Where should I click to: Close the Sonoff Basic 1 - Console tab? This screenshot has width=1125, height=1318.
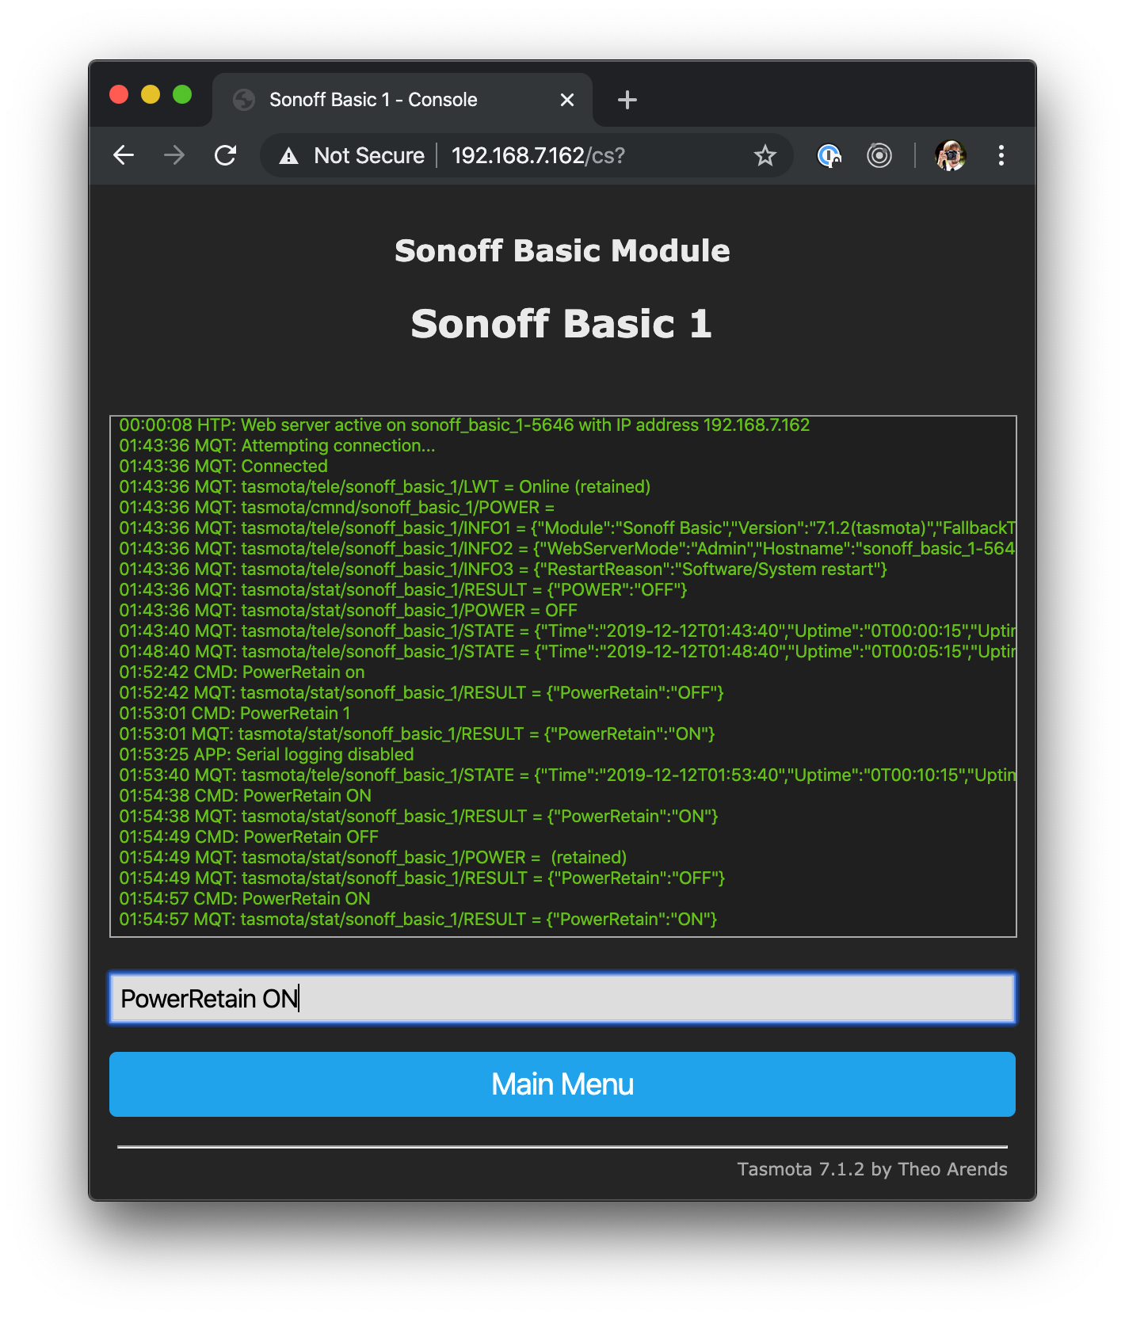[567, 100]
